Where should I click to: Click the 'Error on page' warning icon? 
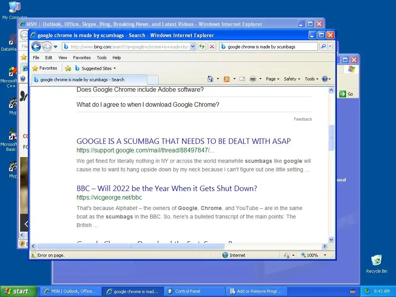(x=33, y=255)
